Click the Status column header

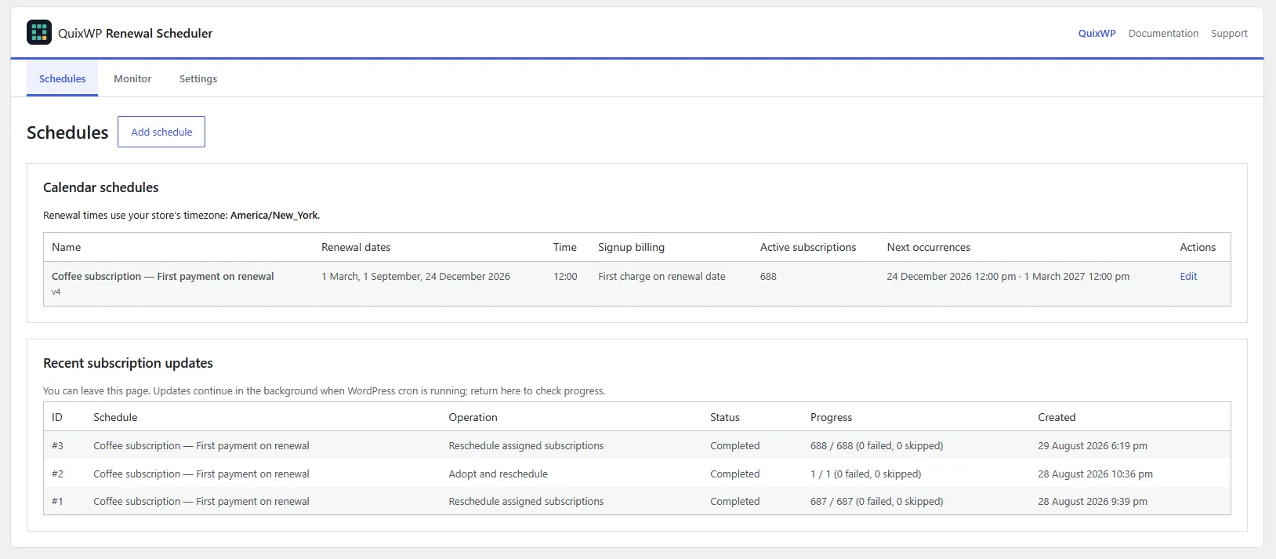[x=725, y=417]
